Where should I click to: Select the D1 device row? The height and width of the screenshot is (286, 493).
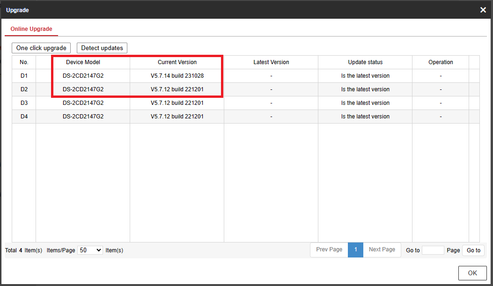pyautogui.click(x=24, y=76)
